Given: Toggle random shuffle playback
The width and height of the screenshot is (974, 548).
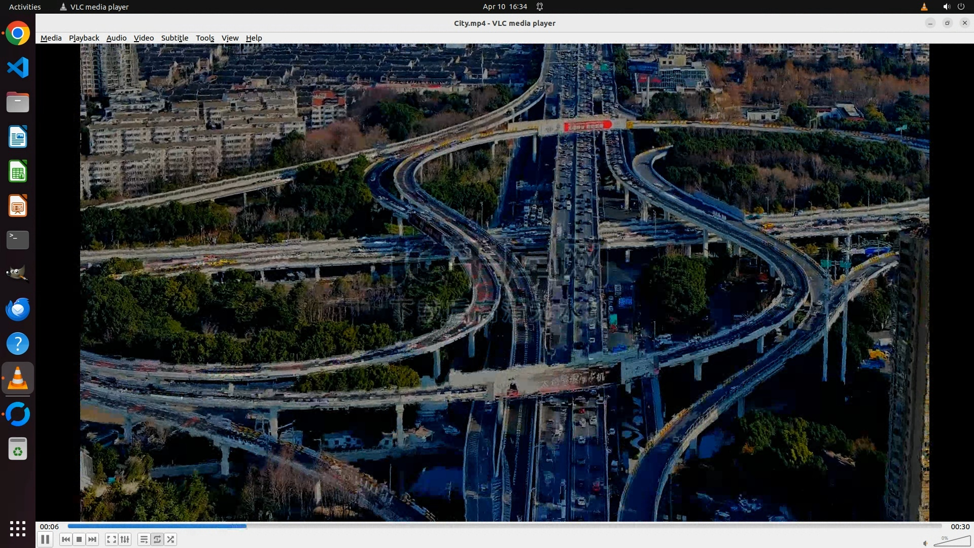Looking at the screenshot, I should coord(171,539).
